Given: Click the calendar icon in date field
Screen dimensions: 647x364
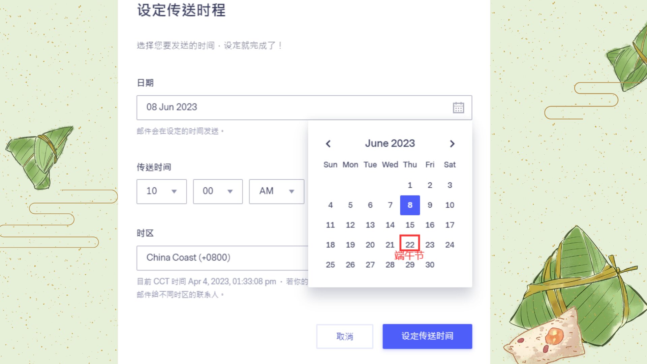Looking at the screenshot, I should (x=458, y=108).
